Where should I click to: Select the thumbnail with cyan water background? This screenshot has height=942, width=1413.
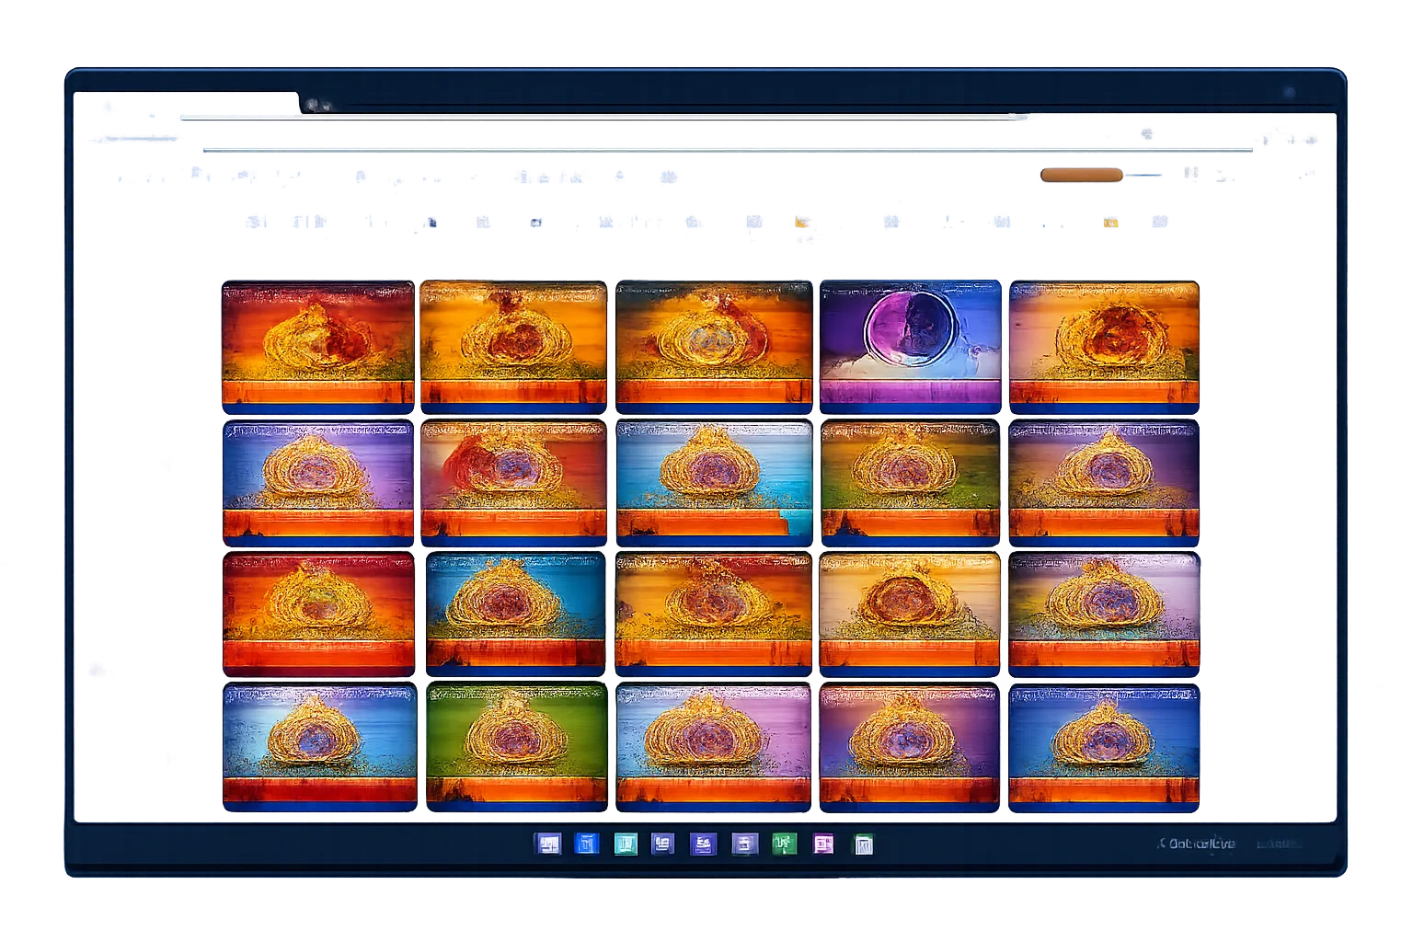point(714,483)
